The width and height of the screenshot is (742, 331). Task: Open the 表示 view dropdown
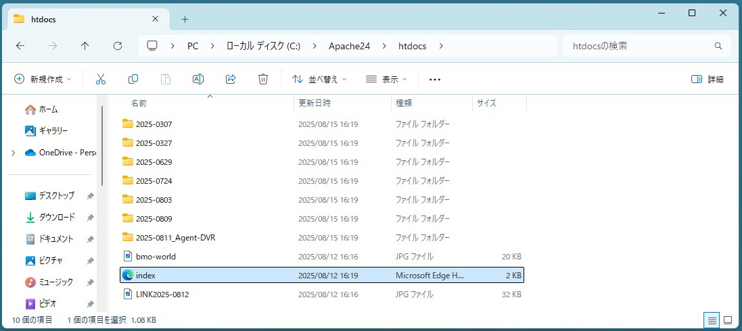[x=386, y=79]
